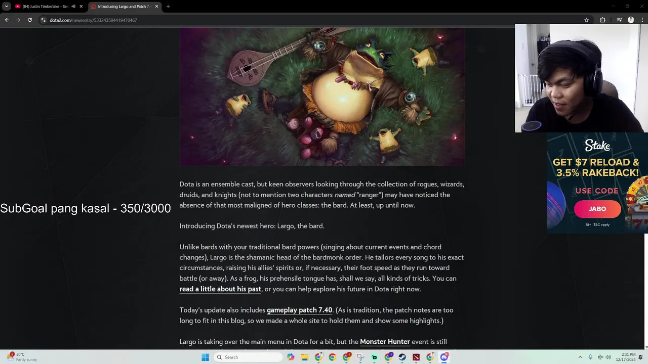648x364 pixels.
Task: Open airplane mode network tray icon
Action: (x=600, y=357)
